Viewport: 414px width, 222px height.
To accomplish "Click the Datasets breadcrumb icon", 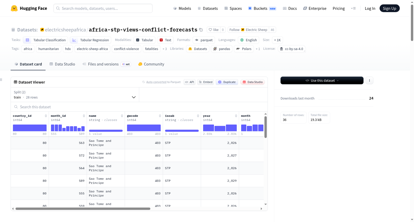I will (13, 30).
